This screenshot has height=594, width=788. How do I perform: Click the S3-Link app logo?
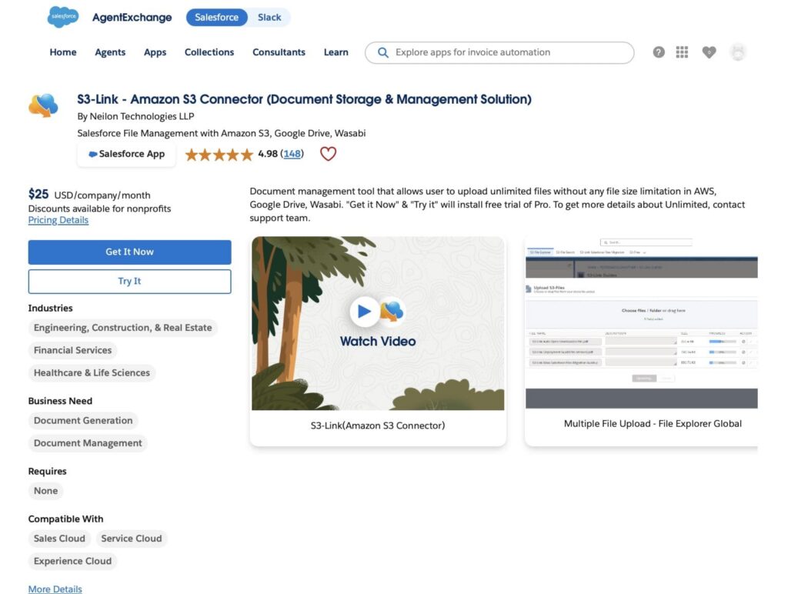coord(43,105)
